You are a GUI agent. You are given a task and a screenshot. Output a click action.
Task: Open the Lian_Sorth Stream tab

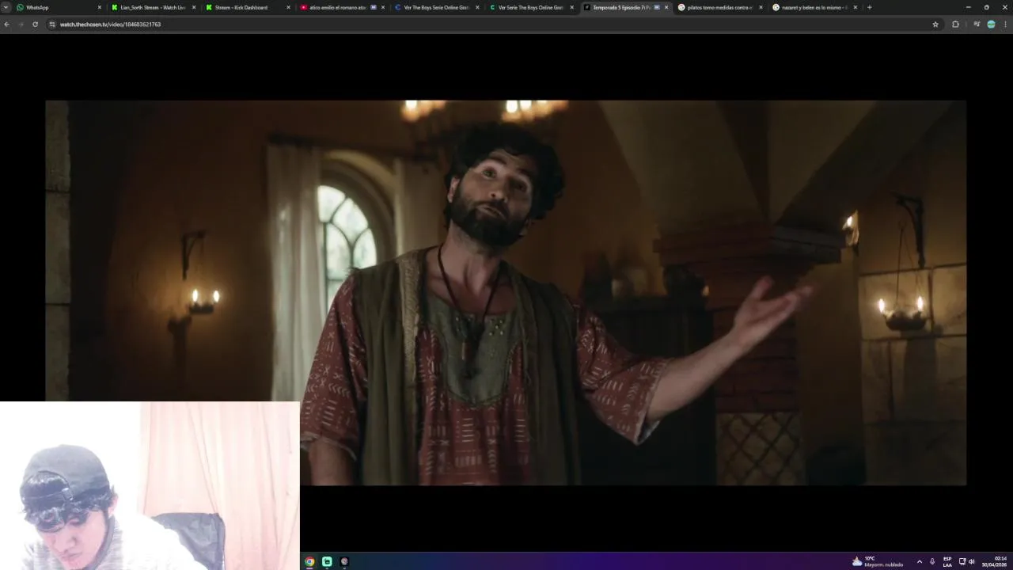point(153,7)
